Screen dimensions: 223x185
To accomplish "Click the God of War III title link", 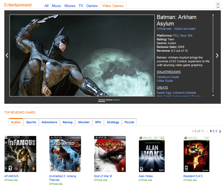I will tap(103, 176).
